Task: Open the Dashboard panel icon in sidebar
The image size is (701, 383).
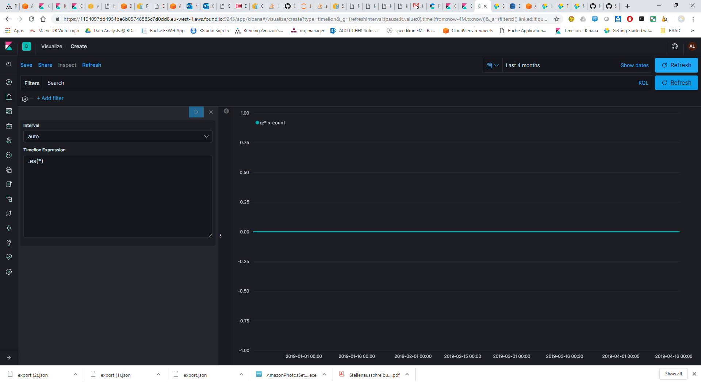Action: coord(8,111)
